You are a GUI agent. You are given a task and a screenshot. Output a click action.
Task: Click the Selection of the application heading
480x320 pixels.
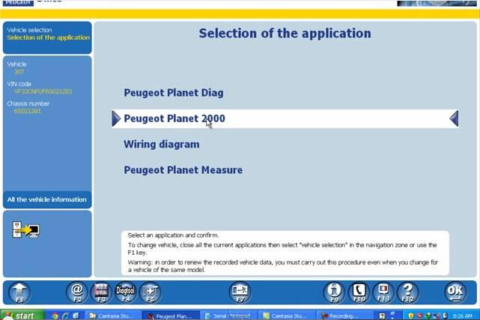[x=285, y=34]
